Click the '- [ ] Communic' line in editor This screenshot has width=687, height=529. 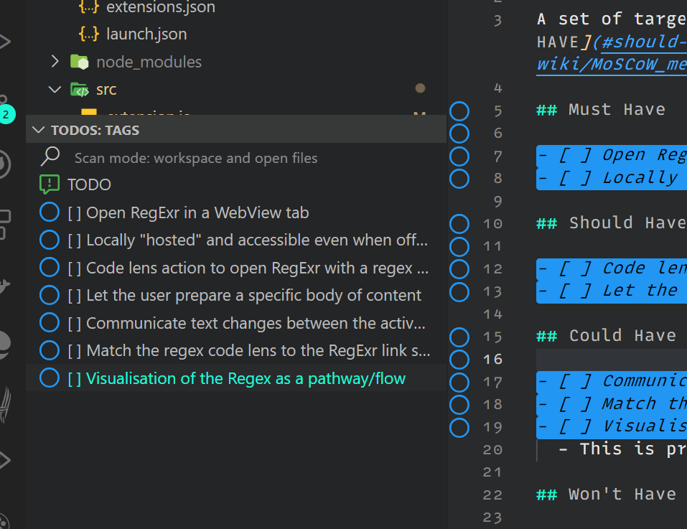click(612, 382)
